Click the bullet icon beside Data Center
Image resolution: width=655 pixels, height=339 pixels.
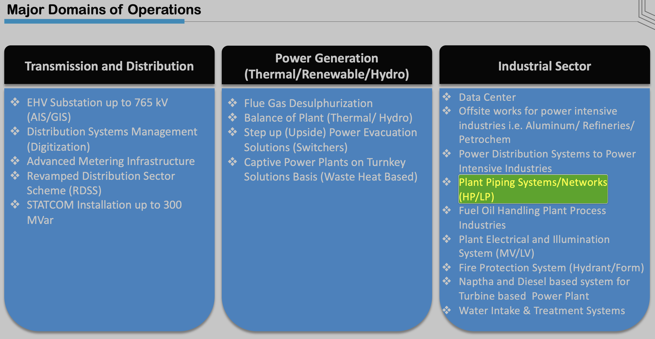[x=447, y=97]
